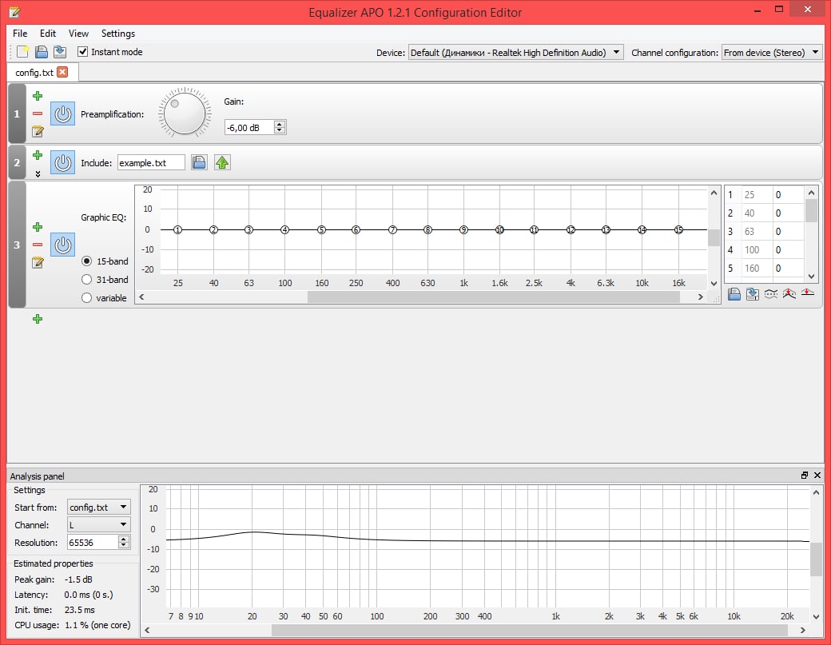The width and height of the screenshot is (831, 645).
Task: Open the Channel L dropdown
Action: pyautogui.click(x=98, y=524)
